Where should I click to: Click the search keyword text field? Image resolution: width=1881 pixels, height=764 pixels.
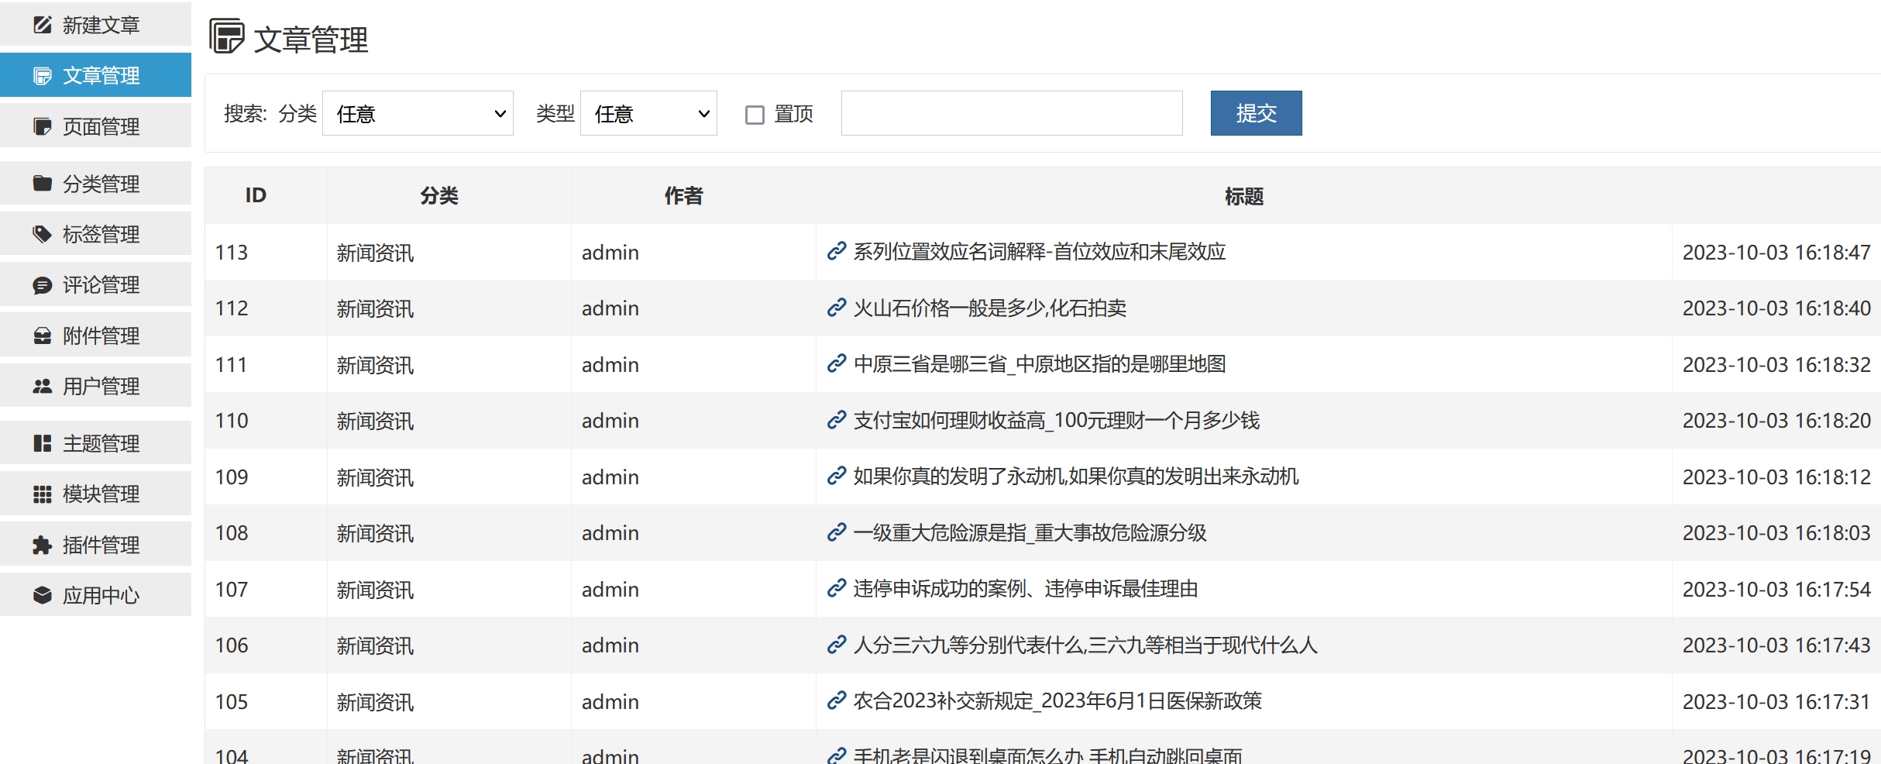click(x=1011, y=114)
